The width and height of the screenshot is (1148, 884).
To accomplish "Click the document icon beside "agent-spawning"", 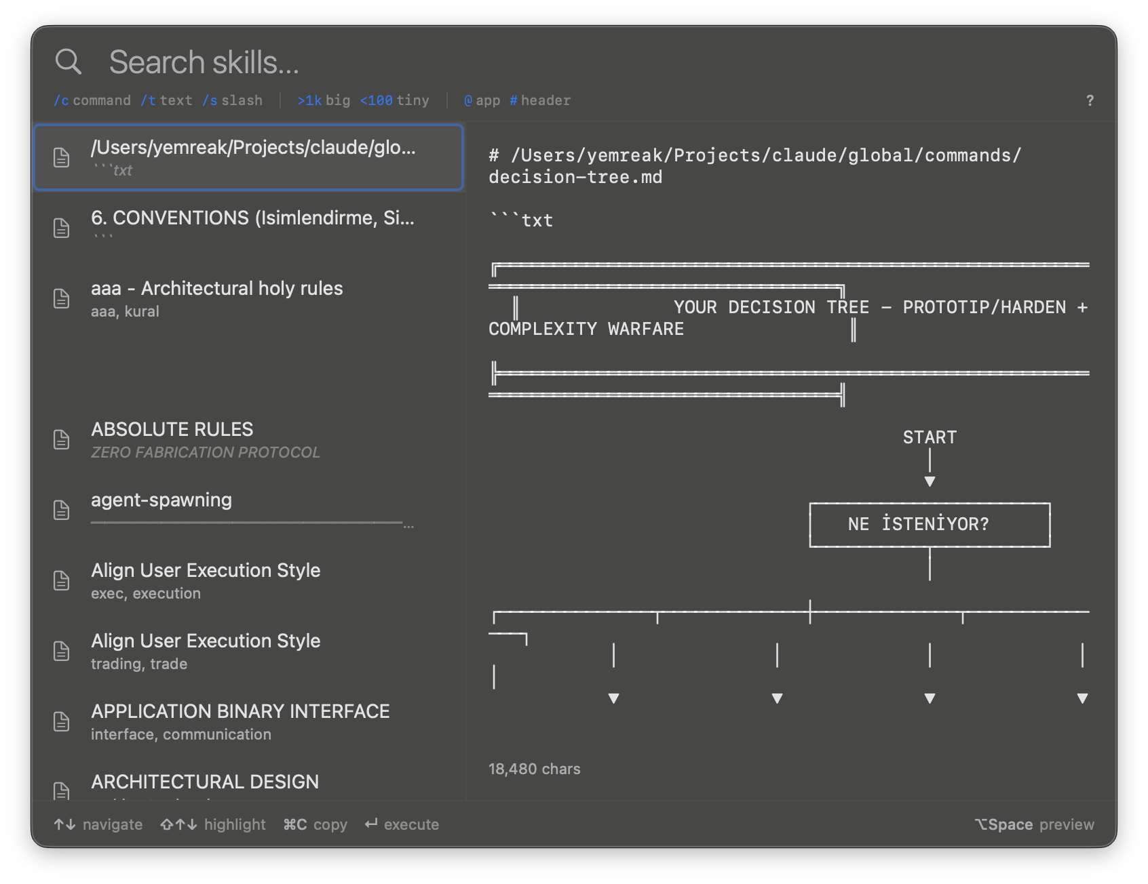I will point(62,510).
